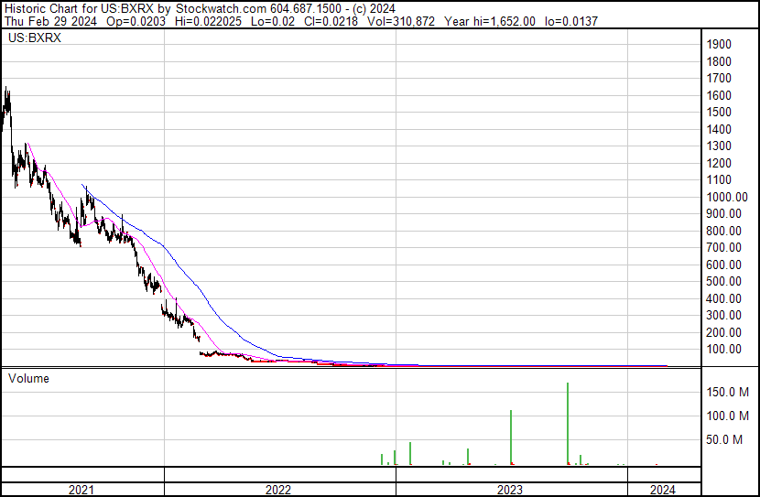Viewport: 760px width, 497px height.
Task: Select the 2023 year segment on timeline
Action: coord(510,490)
